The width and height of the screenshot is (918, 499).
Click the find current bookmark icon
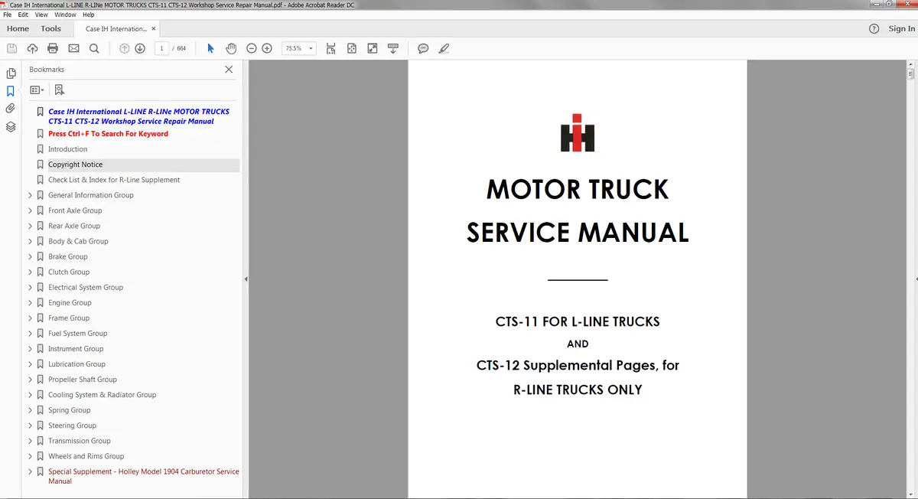pyautogui.click(x=60, y=90)
